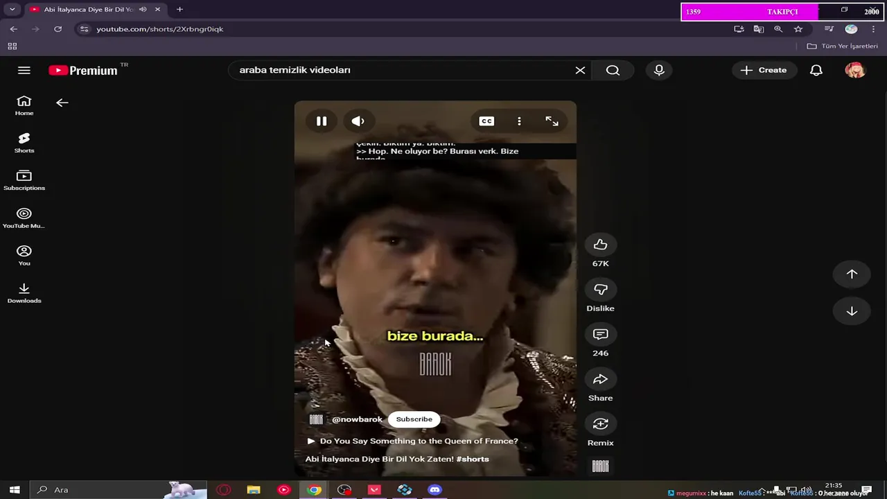
Task: Translate this page icon in address bar
Action: click(759, 29)
